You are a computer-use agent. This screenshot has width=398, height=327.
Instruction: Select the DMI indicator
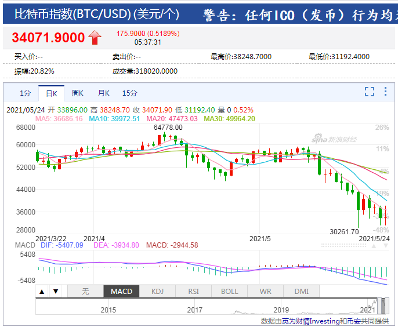tap(302, 291)
